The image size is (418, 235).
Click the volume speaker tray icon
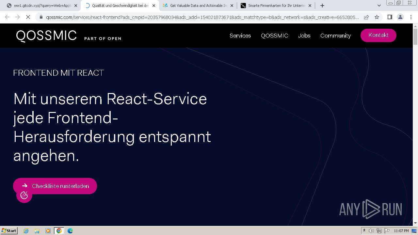tap(371, 231)
